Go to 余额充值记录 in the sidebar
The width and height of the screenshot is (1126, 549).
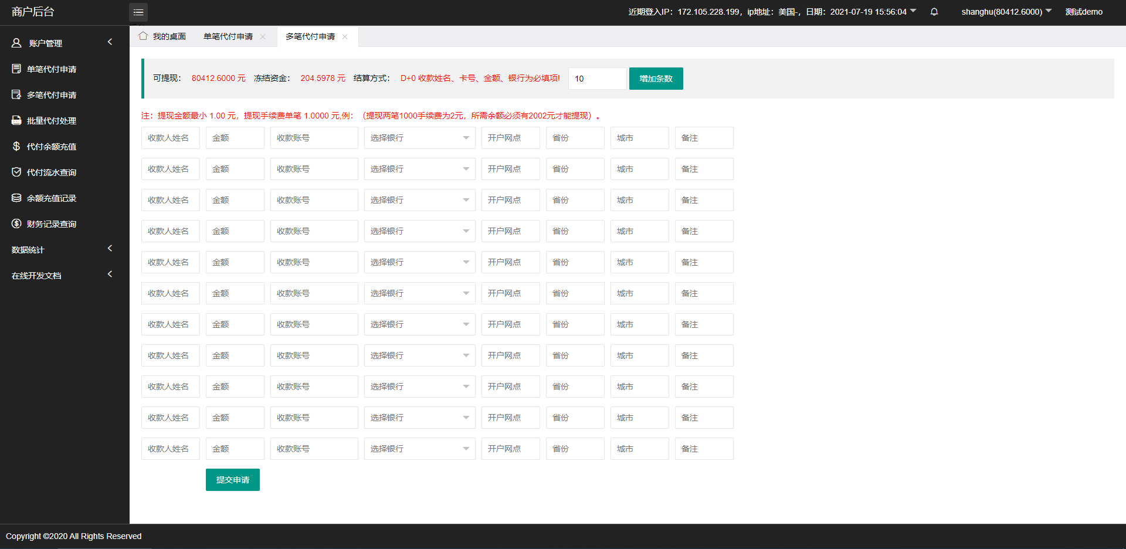tap(52, 198)
